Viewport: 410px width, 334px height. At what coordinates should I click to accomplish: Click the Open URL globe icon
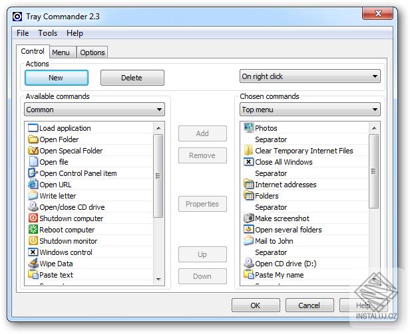(x=33, y=184)
